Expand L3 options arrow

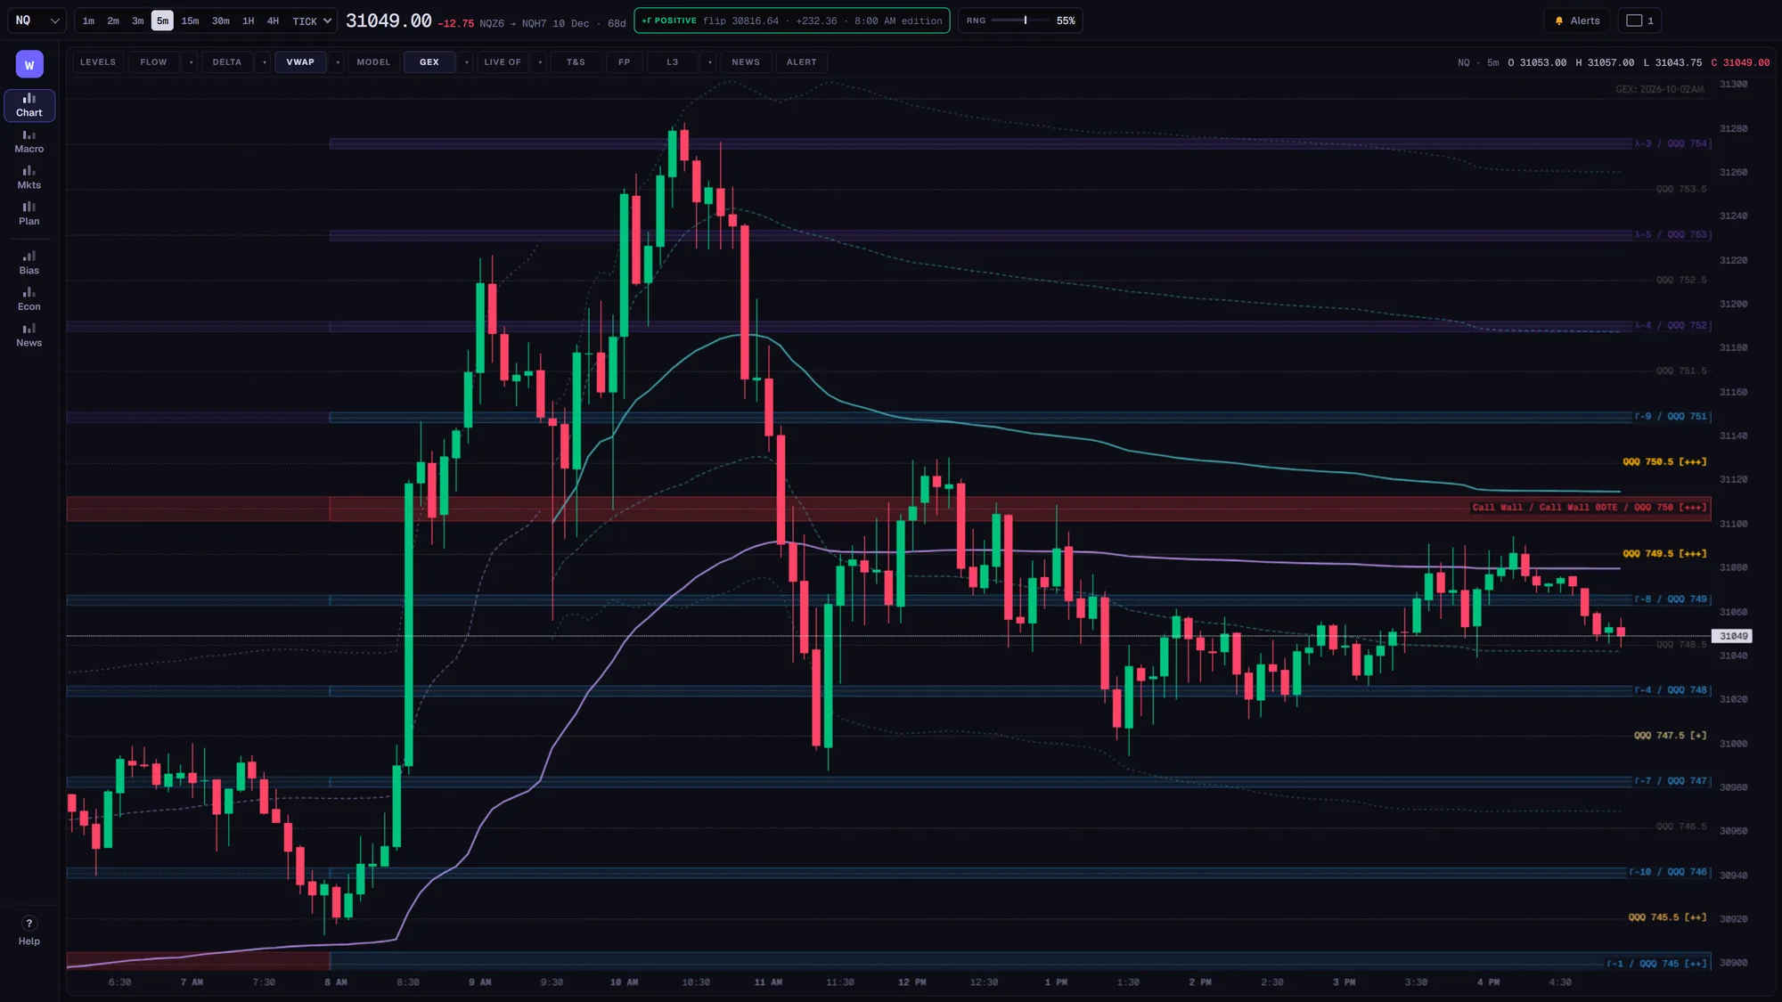tap(710, 62)
